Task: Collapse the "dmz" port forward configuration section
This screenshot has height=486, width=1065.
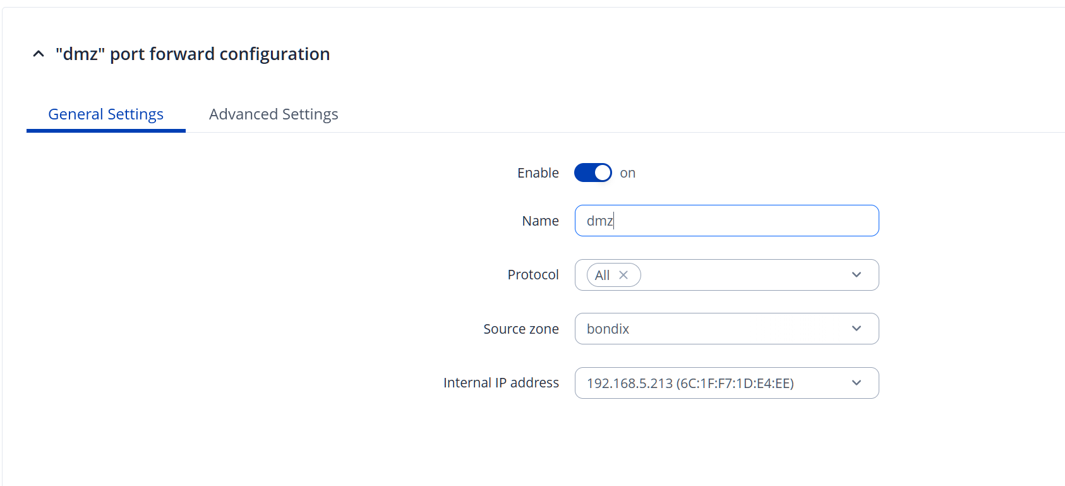Action: click(39, 54)
